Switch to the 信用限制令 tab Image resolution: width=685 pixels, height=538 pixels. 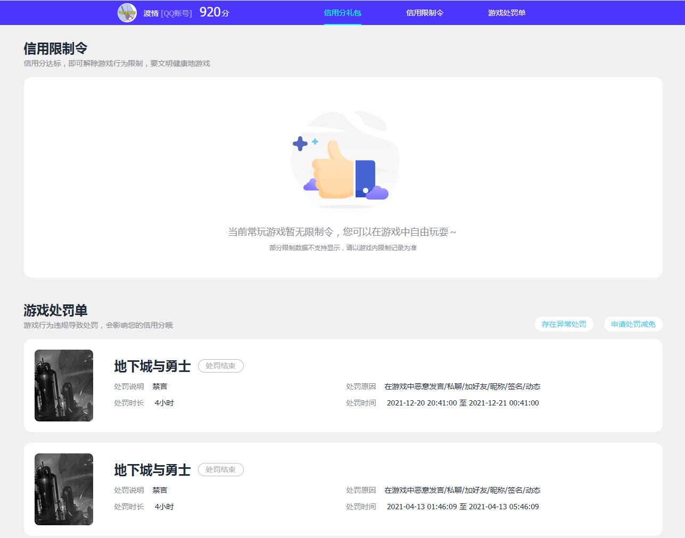tap(424, 13)
